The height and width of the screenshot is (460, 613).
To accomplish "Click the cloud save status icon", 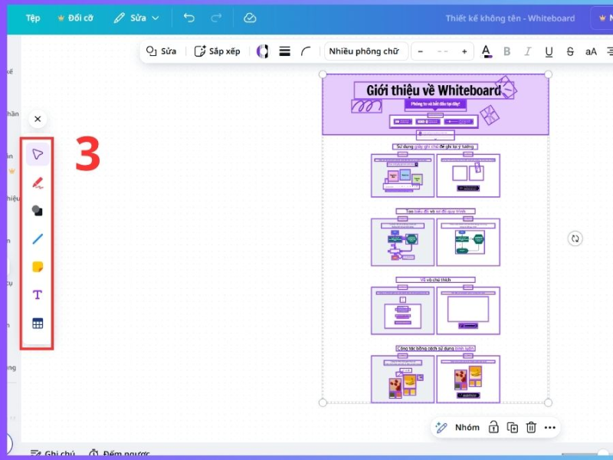I will 250,17.
